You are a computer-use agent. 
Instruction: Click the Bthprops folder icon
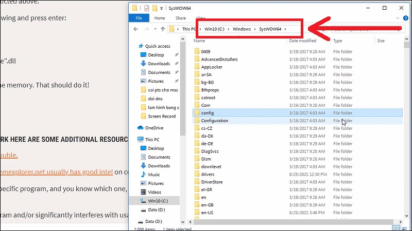(x=197, y=90)
